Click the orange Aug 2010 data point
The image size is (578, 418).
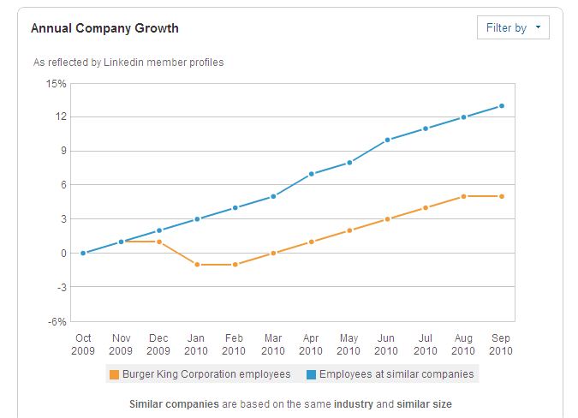464,196
